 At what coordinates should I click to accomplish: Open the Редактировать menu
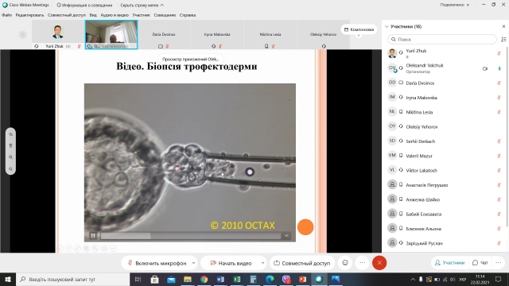(x=29, y=15)
